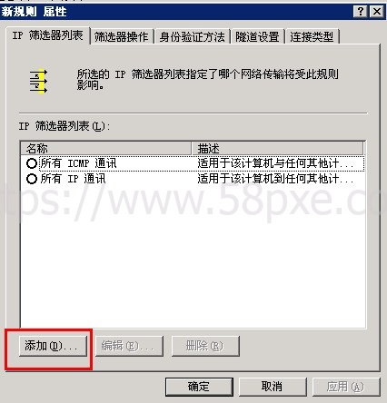Open the 连接类型 tab

[312, 37]
